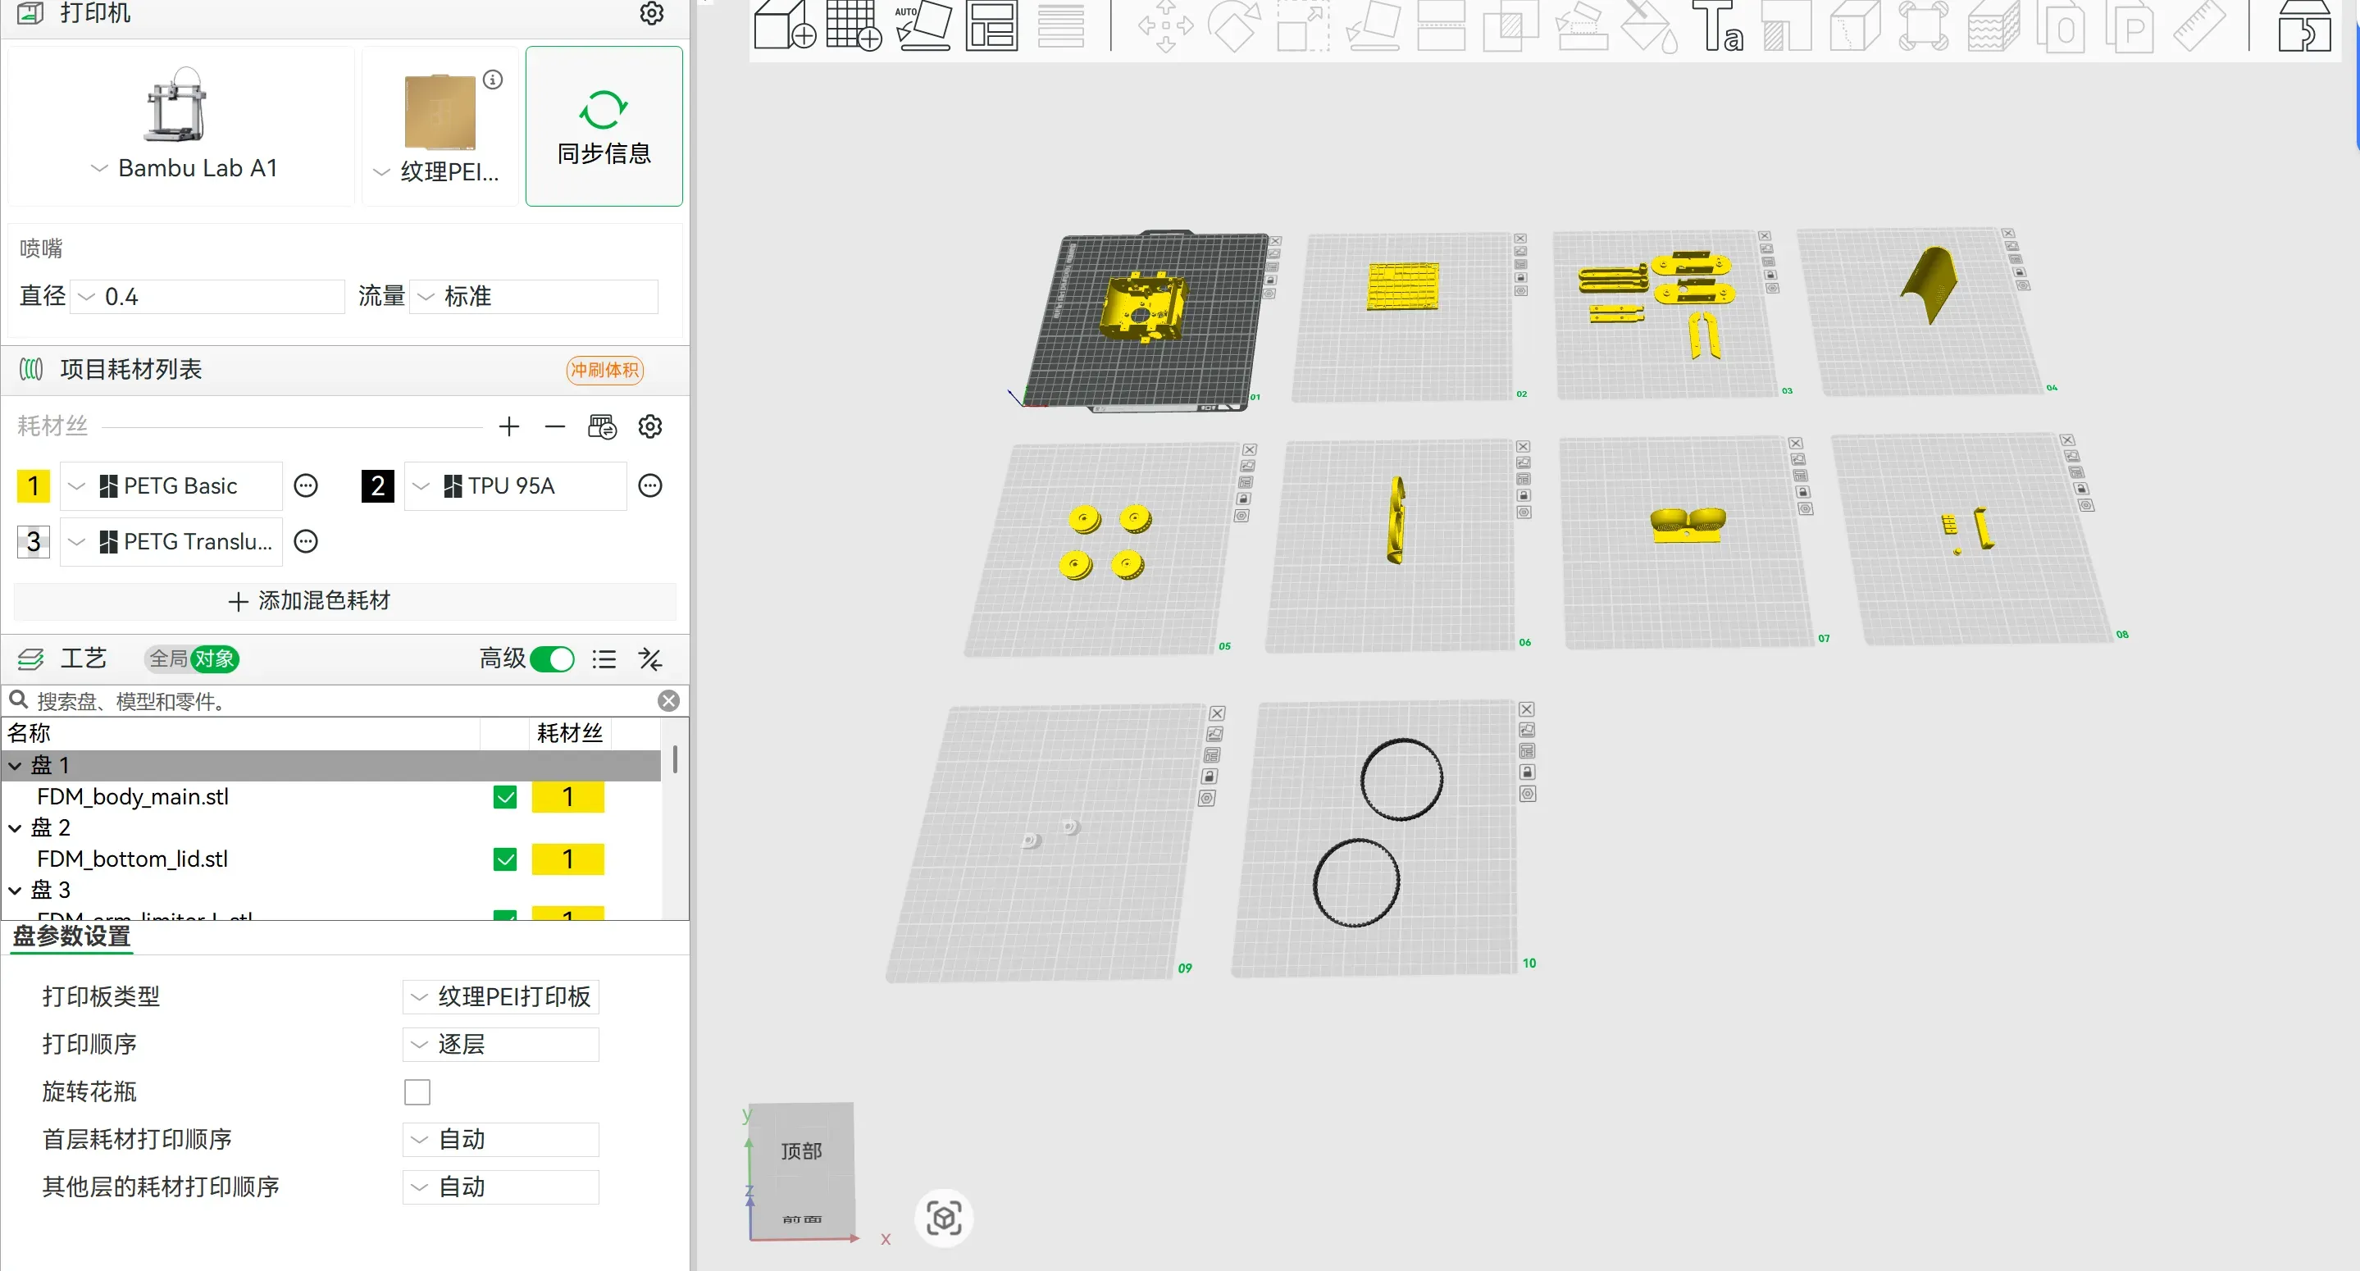Click 添加混色耗材 button
The image size is (2360, 1271).
click(344, 600)
